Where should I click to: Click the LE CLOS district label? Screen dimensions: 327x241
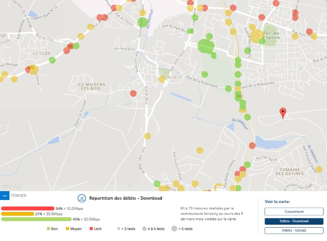click(42, 53)
